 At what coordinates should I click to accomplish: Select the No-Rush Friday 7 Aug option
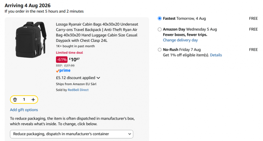(x=160, y=50)
